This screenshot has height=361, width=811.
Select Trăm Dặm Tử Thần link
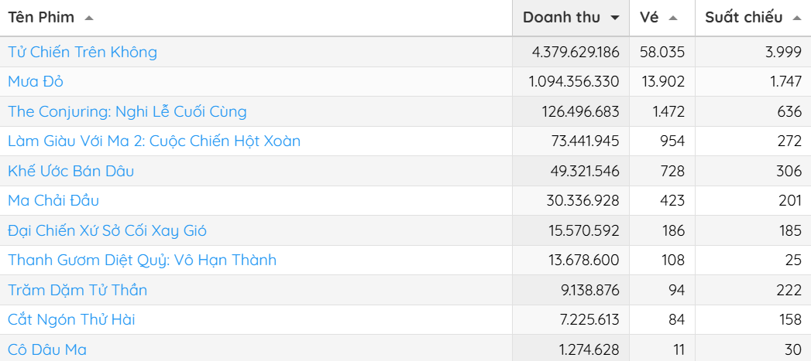coord(77,290)
